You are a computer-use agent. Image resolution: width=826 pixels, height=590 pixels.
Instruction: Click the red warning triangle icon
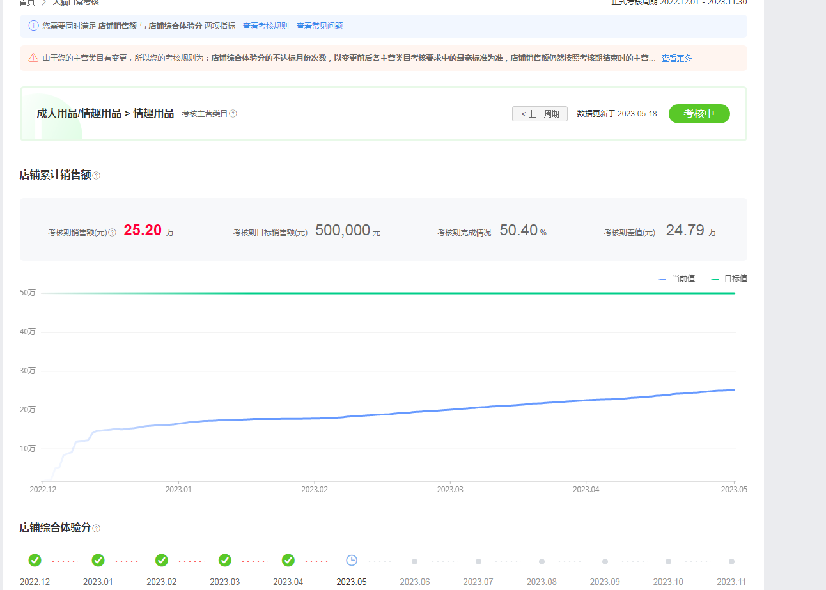34,58
